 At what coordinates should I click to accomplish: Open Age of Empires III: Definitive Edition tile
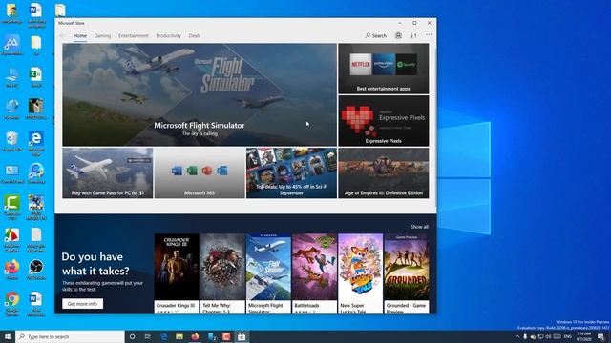[384, 173]
